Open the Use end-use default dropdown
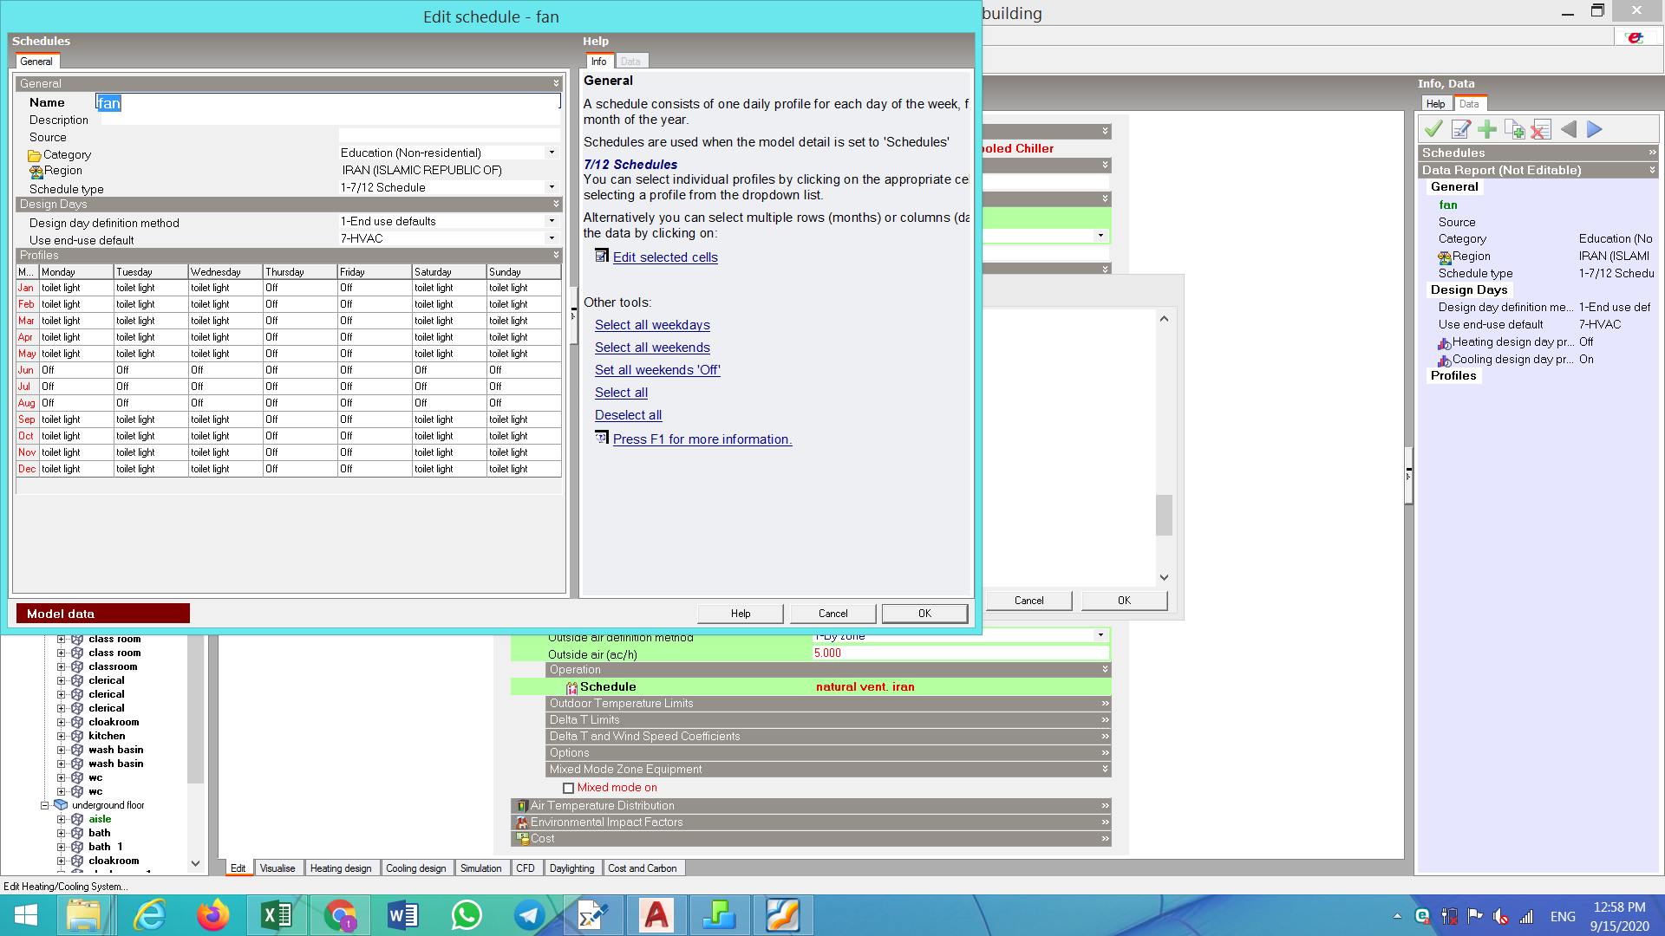 552,238
